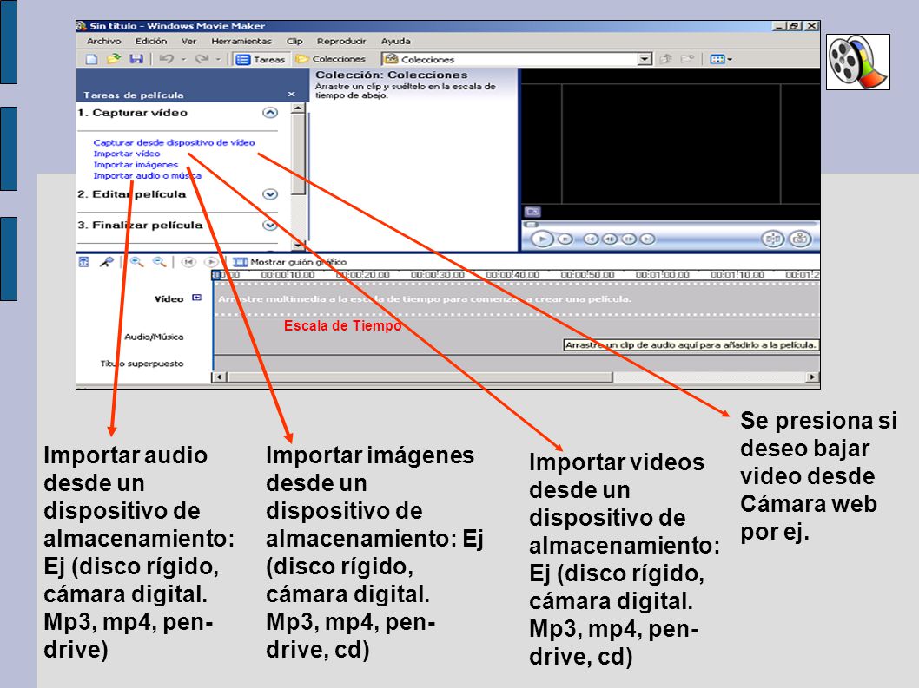Open the Reproducir menu
The width and height of the screenshot is (919, 688).
point(341,41)
